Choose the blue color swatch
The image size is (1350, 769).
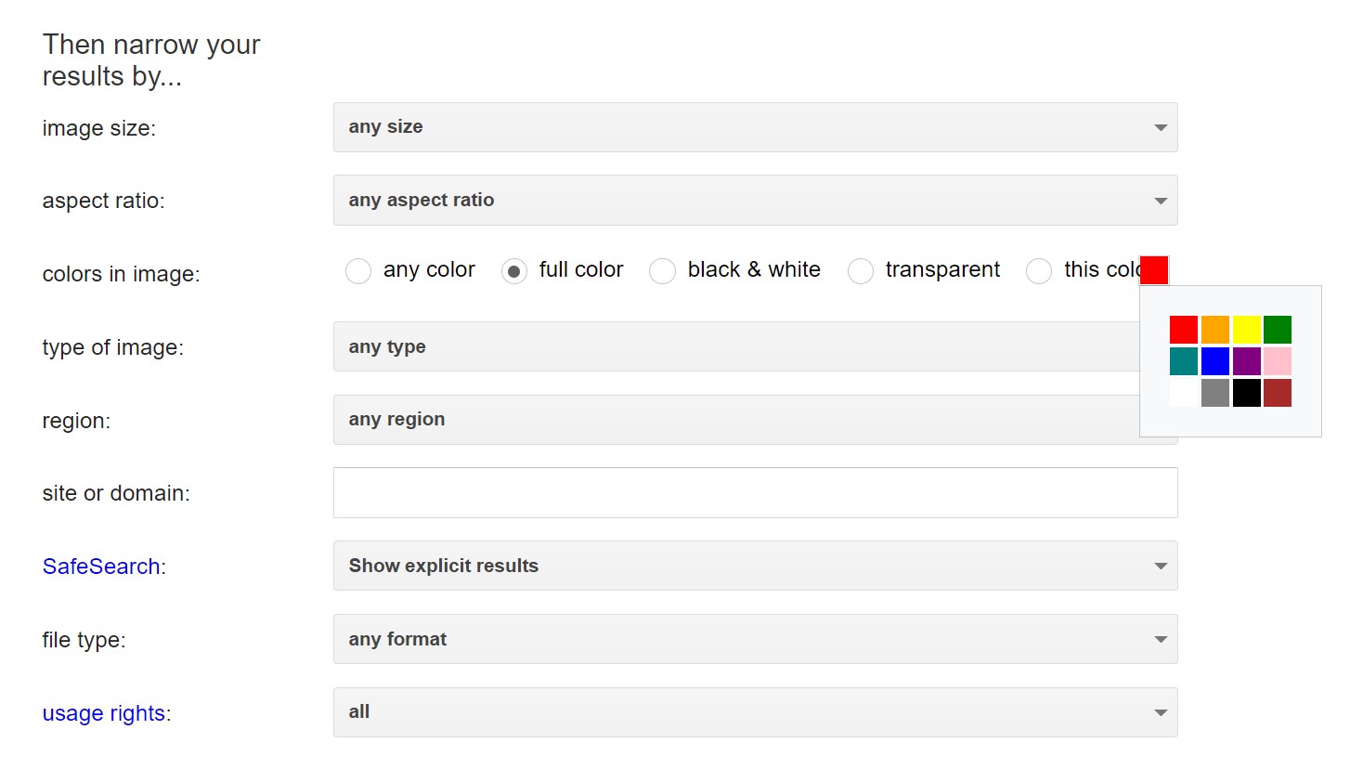(x=1214, y=361)
